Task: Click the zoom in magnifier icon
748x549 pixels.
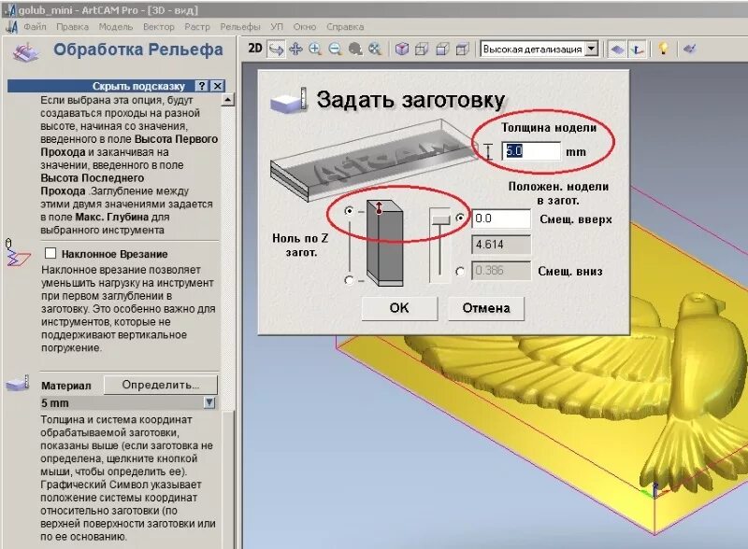Action: tap(315, 49)
